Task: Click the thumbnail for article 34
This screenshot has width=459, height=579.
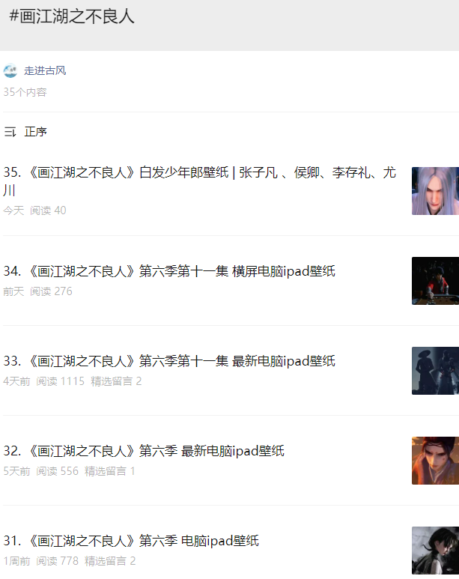Action: coord(435,281)
